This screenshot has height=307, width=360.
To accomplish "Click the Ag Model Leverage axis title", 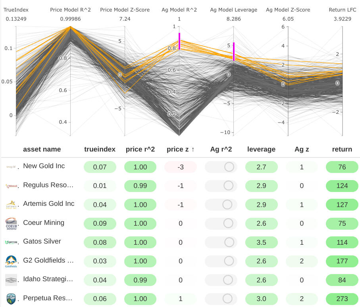I will point(233,10).
